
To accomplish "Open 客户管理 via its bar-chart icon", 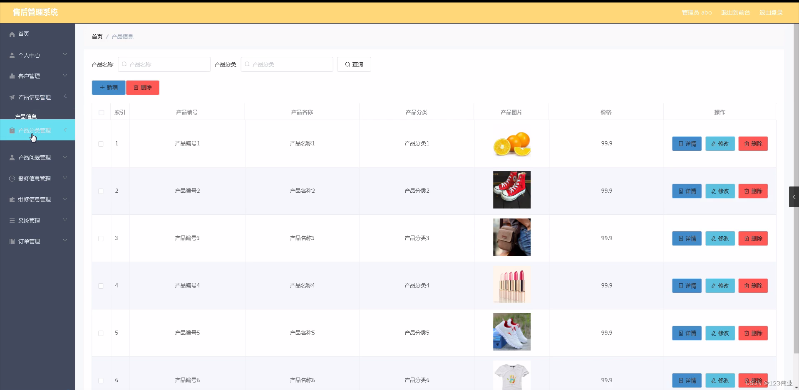I will (12, 76).
